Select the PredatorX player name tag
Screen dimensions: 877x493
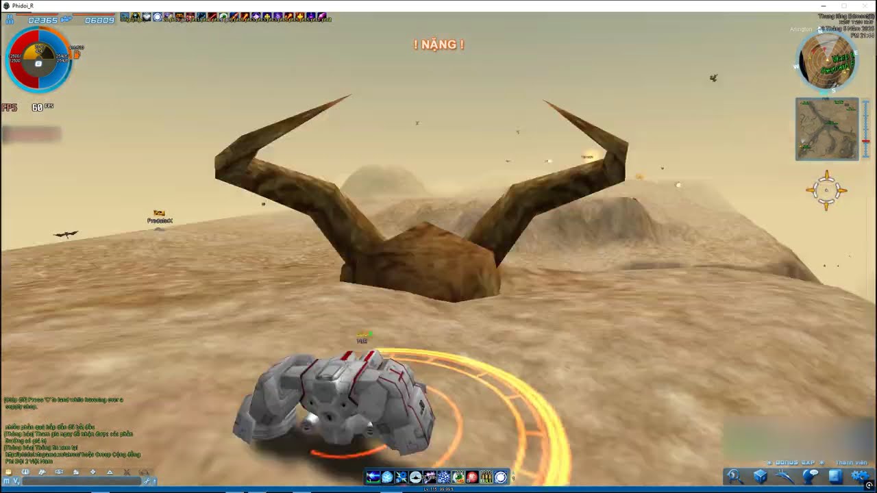pyautogui.click(x=160, y=220)
